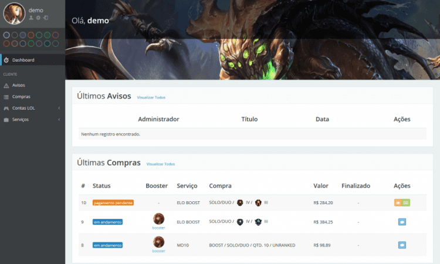440x264 pixels.
Task: Click the MD10 service cell
Action: coord(182,245)
